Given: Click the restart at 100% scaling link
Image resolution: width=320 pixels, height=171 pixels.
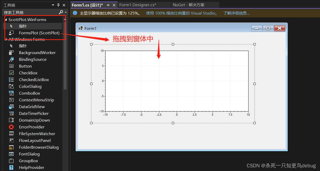Looking at the screenshot, I should (x=182, y=13).
